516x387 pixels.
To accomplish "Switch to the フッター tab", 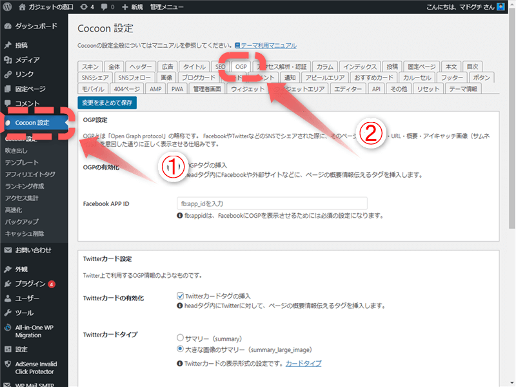I will tap(452, 78).
